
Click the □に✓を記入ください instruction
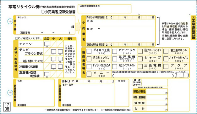coord(28,38)
